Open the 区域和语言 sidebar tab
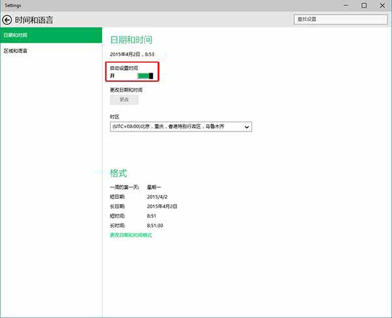This screenshot has width=392, height=318. click(51, 51)
